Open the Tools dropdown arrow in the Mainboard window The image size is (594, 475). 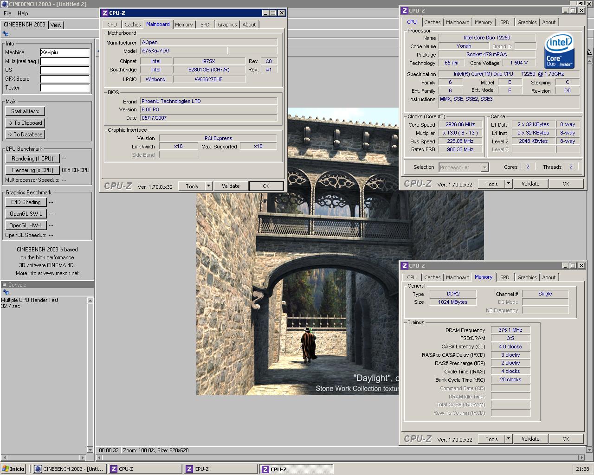click(209, 186)
